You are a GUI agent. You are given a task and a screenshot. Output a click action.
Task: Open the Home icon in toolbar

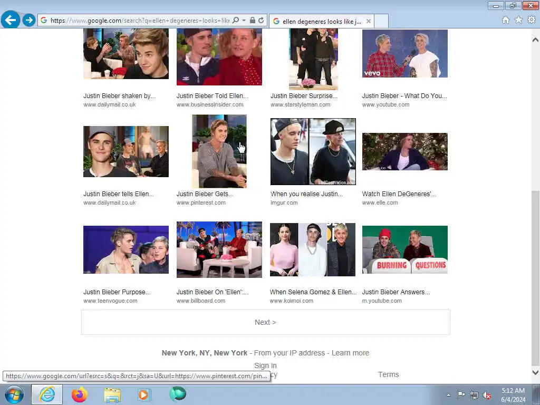506,21
